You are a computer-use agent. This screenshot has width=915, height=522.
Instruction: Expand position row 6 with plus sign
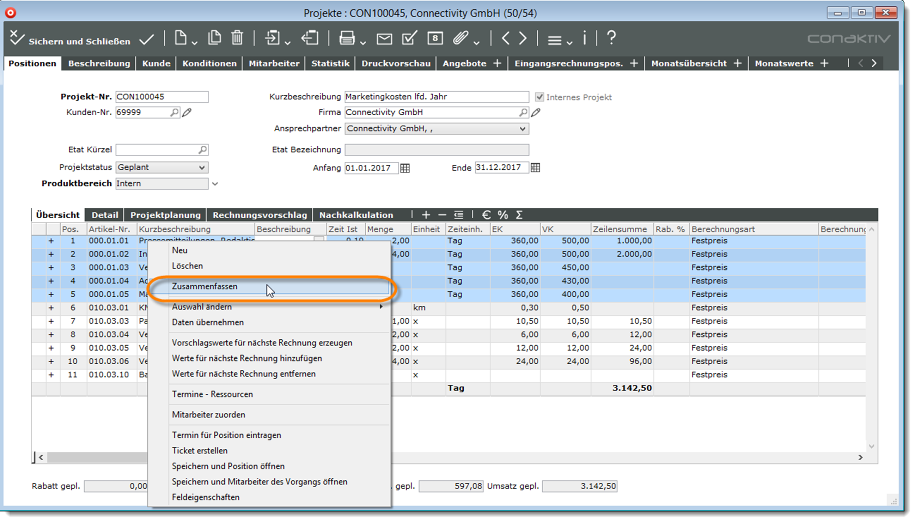pyautogui.click(x=51, y=308)
